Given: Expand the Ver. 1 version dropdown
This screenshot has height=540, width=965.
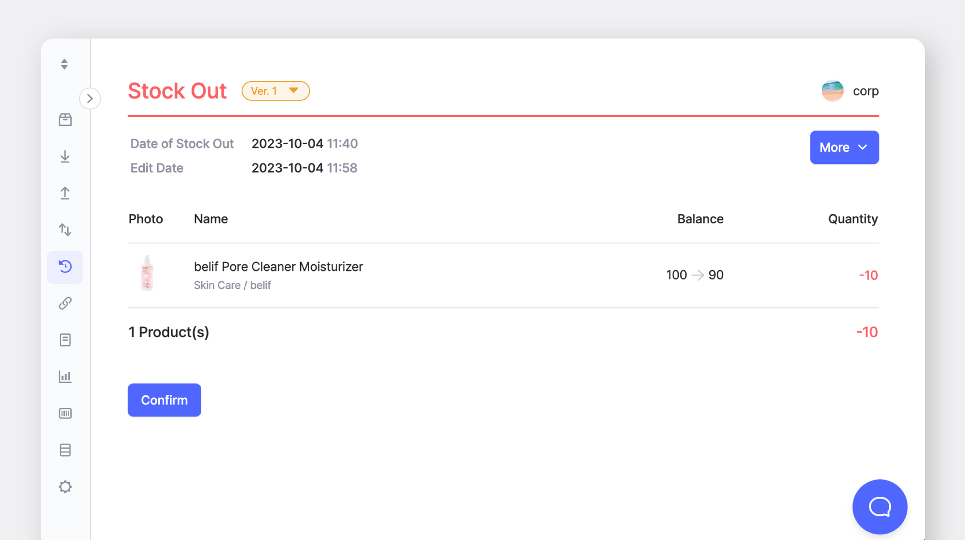Looking at the screenshot, I should pyautogui.click(x=275, y=91).
